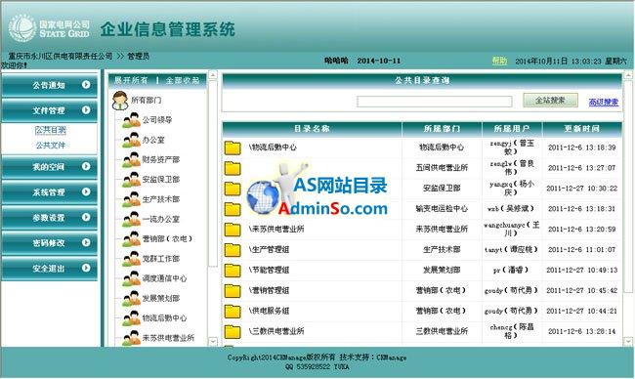This screenshot has width=635, height=379.
Task: Focus the directory search input field
Action: pos(434,102)
